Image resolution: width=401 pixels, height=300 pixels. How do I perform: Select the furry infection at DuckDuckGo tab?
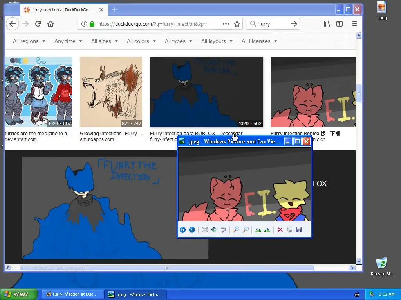(x=60, y=10)
